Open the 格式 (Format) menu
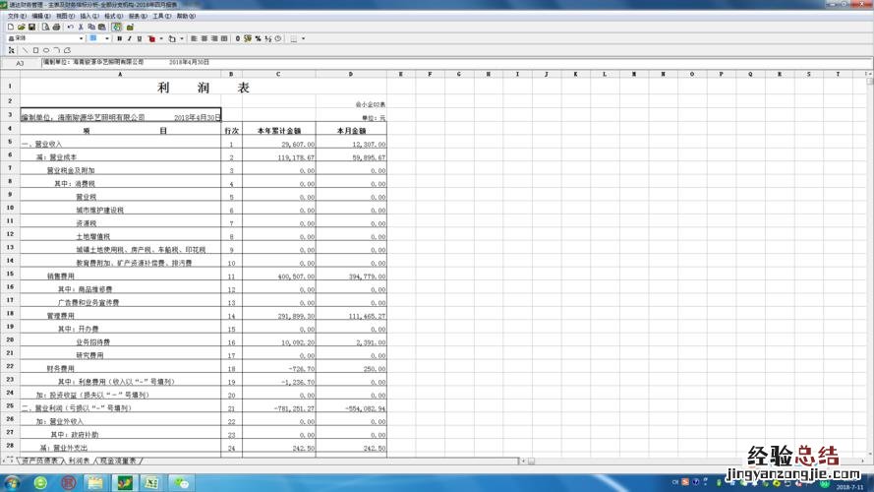The height and width of the screenshot is (492, 874). pyautogui.click(x=113, y=16)
